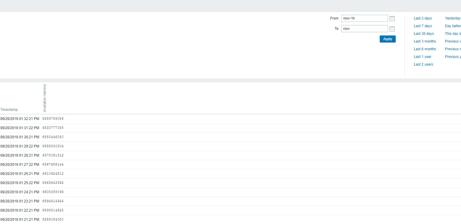Show data for the Last 1 year

click(x=422, y=57)
